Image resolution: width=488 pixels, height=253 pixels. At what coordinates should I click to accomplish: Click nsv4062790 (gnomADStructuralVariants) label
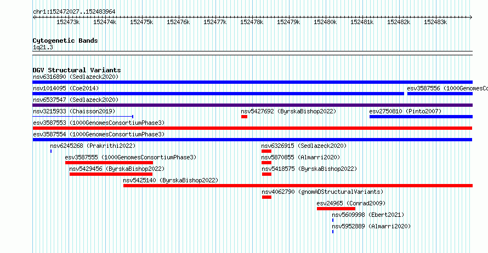(x=323, y=192)
